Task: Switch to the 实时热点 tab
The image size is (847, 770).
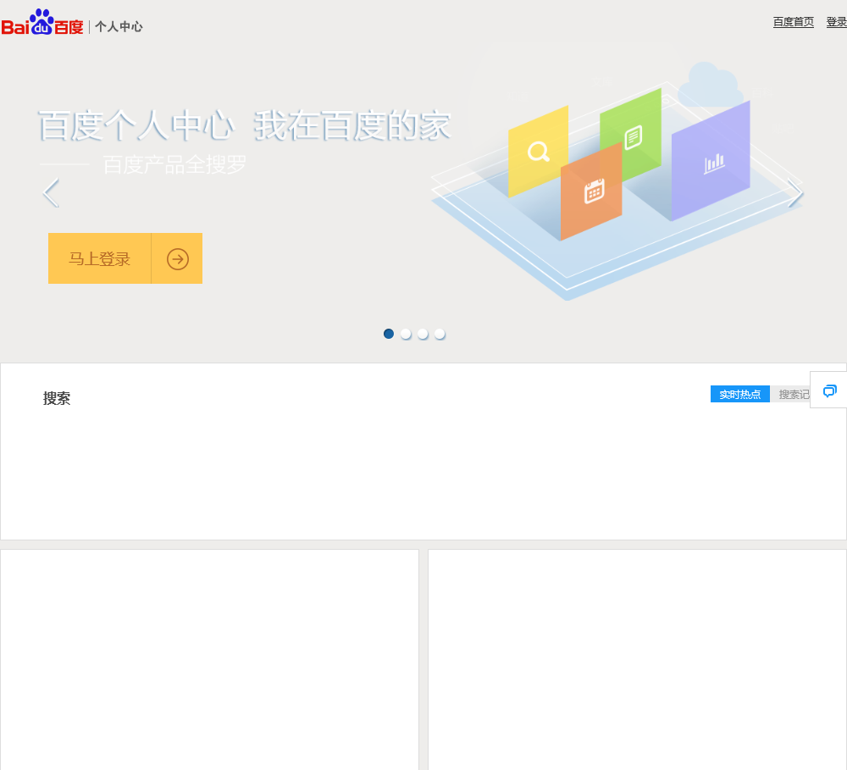Action: [x=739, y=395]
